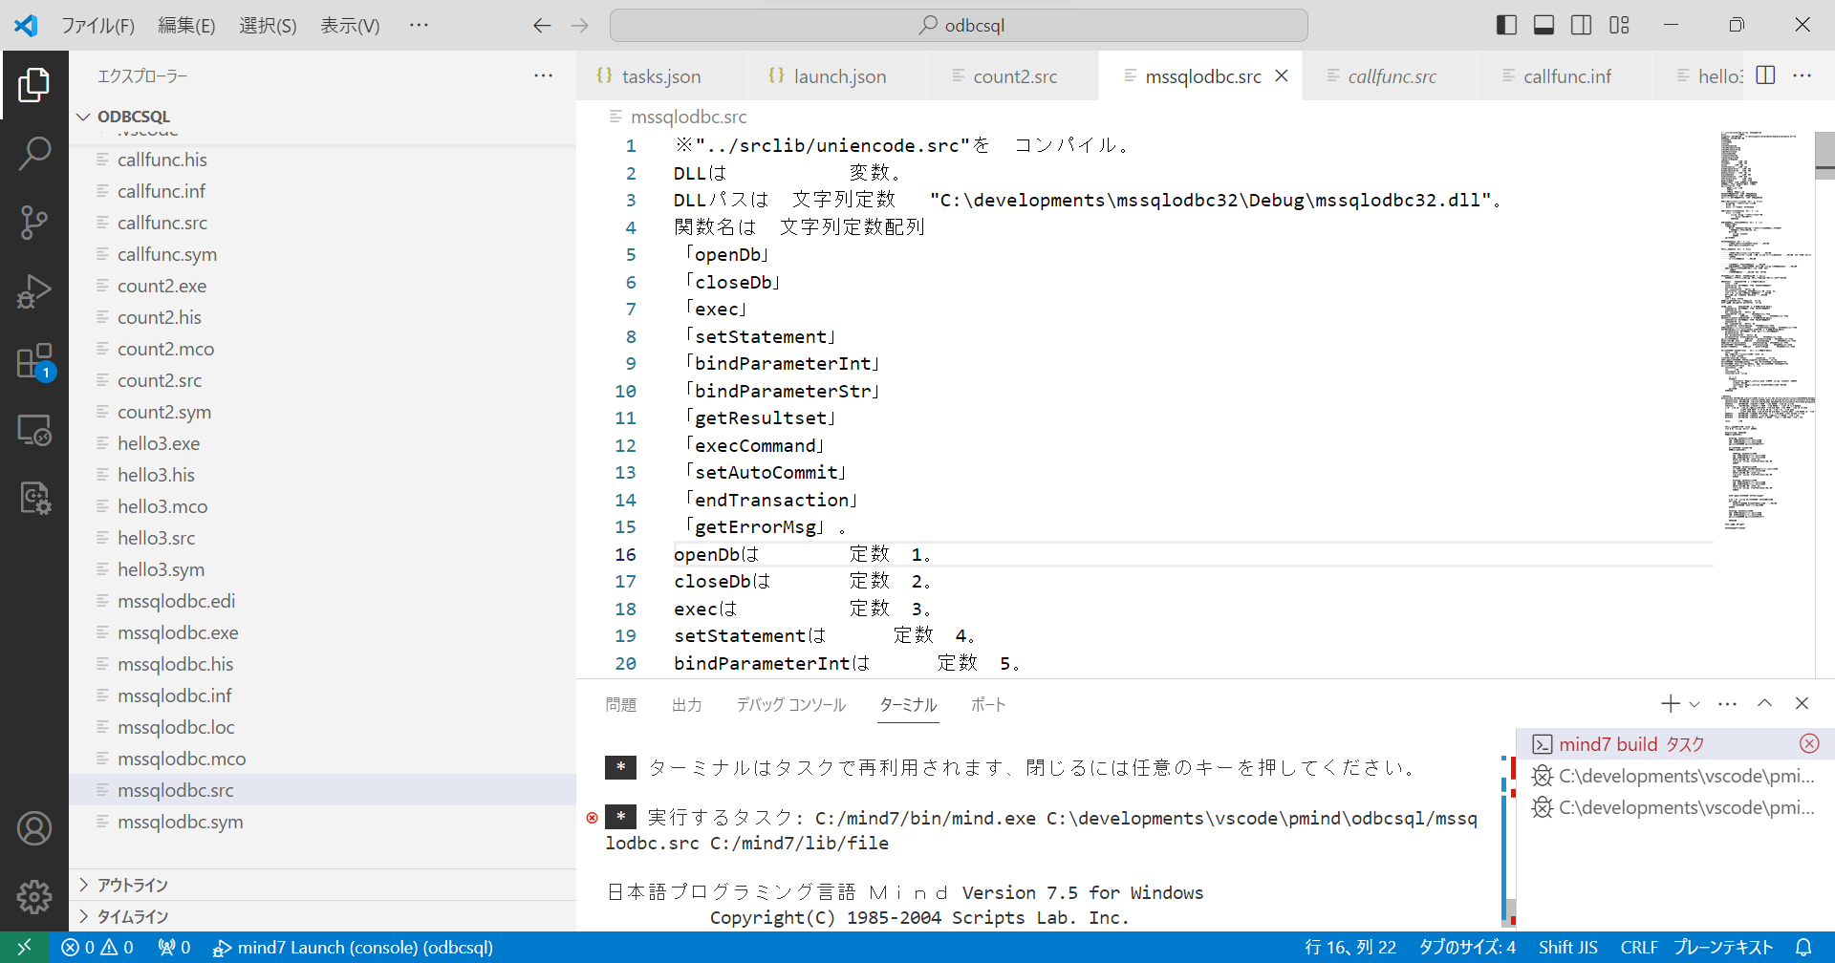Expand the タイムライン section
The image size is (1835, 963).
323,916
